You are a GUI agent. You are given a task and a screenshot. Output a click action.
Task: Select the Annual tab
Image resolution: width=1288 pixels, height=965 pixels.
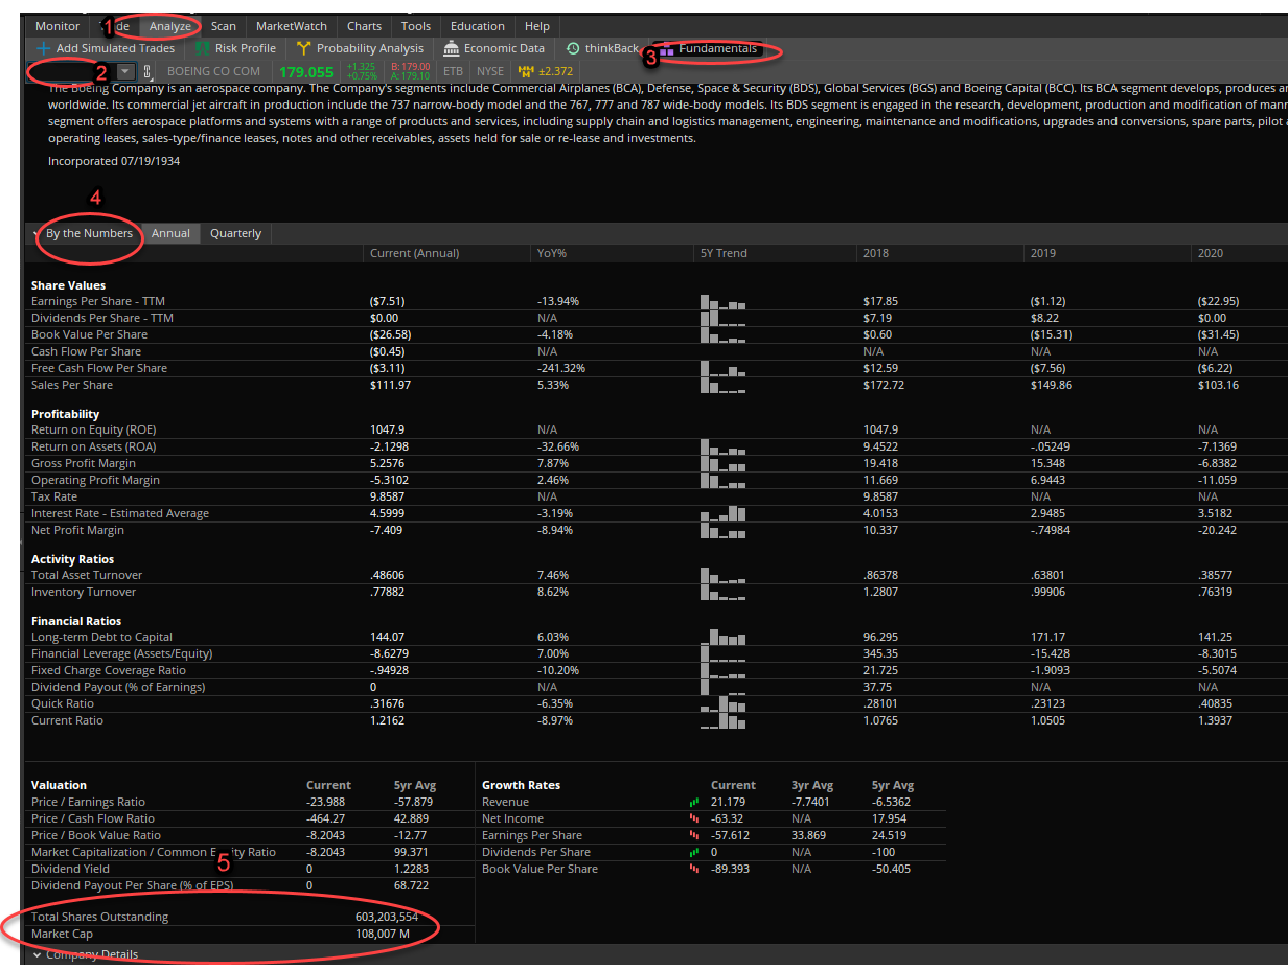[x=171, y=233]
